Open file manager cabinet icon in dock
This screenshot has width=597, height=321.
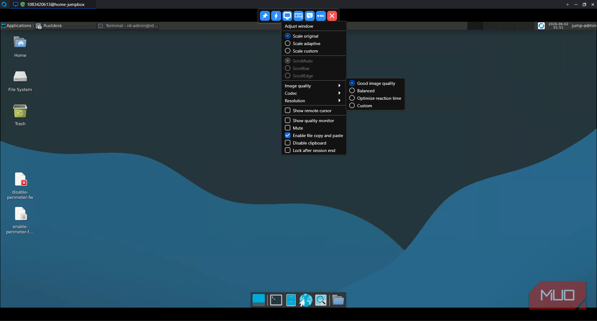click(x=291, y=300)
